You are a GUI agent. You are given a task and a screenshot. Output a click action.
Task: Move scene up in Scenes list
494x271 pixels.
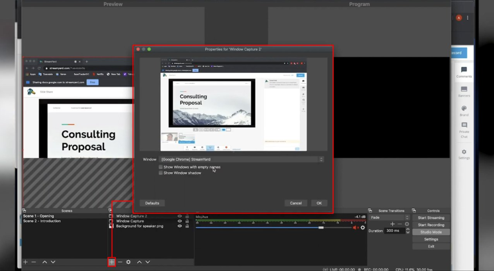click(x=45, y=262)
